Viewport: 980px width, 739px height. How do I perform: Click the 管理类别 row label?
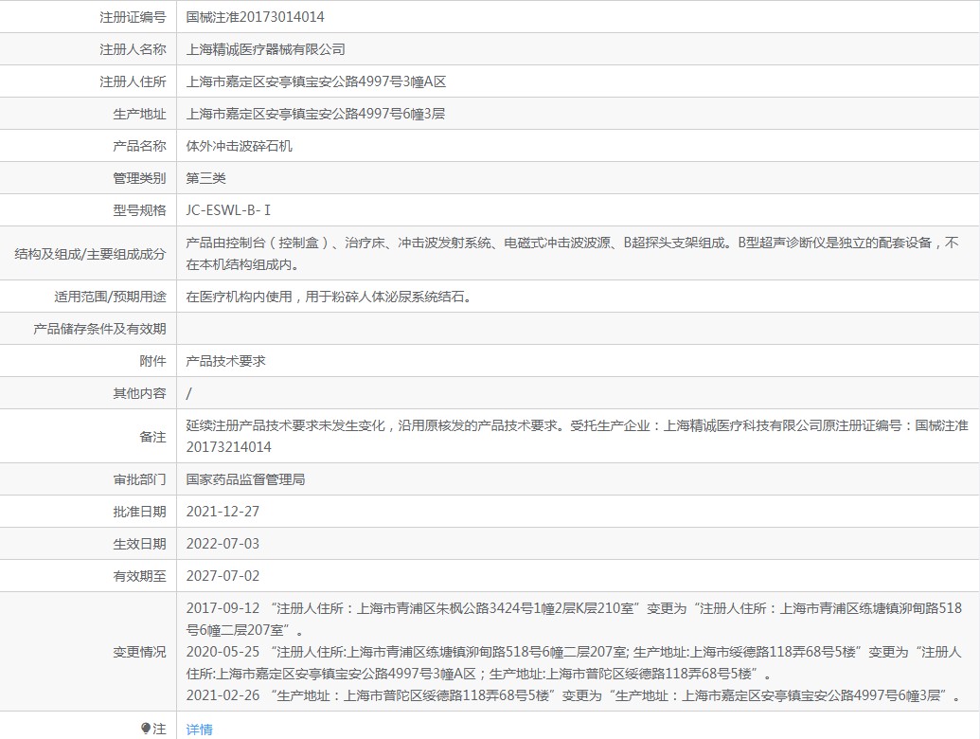139,178
